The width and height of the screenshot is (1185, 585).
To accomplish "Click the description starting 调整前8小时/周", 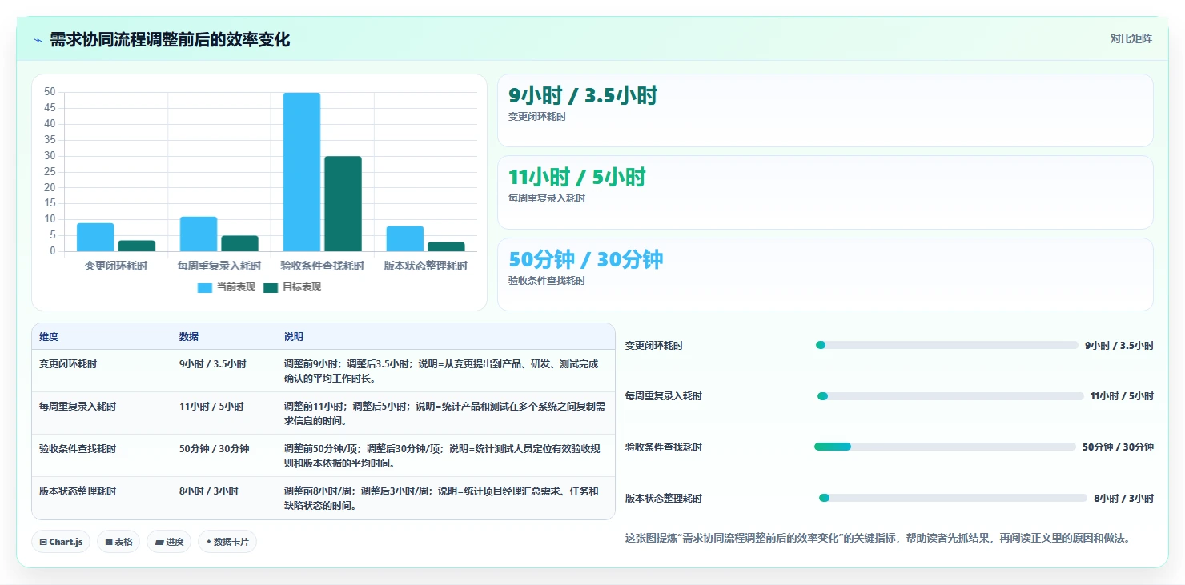I will click(441, 499).
